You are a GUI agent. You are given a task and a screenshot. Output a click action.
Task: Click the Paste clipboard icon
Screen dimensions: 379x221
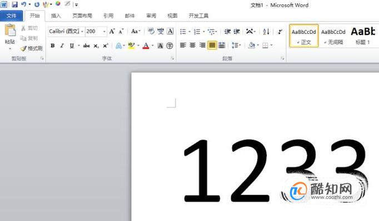coord(10,30)
